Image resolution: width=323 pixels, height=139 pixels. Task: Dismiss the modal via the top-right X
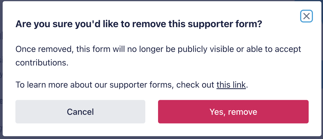[306, 16]
